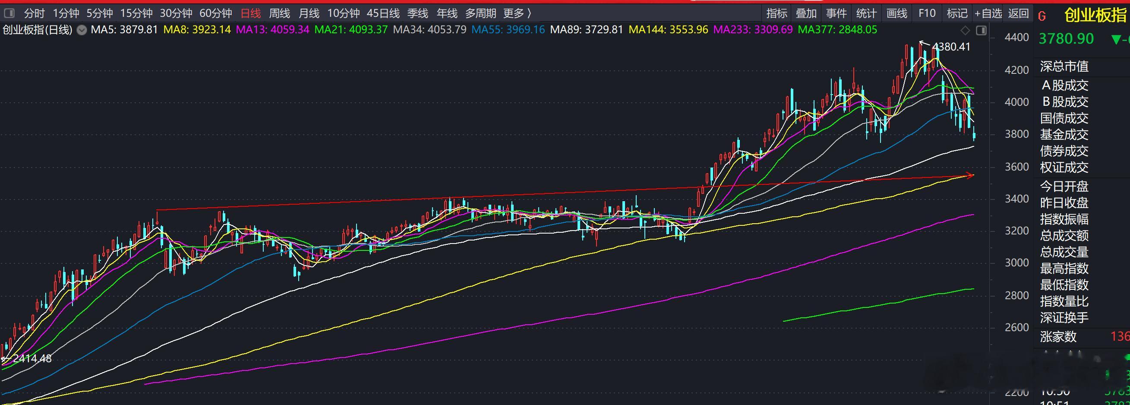1130x405 pixels.
Task: Click the red G icon beside 创业板指 title
Action: click(x=1042, y=17)
